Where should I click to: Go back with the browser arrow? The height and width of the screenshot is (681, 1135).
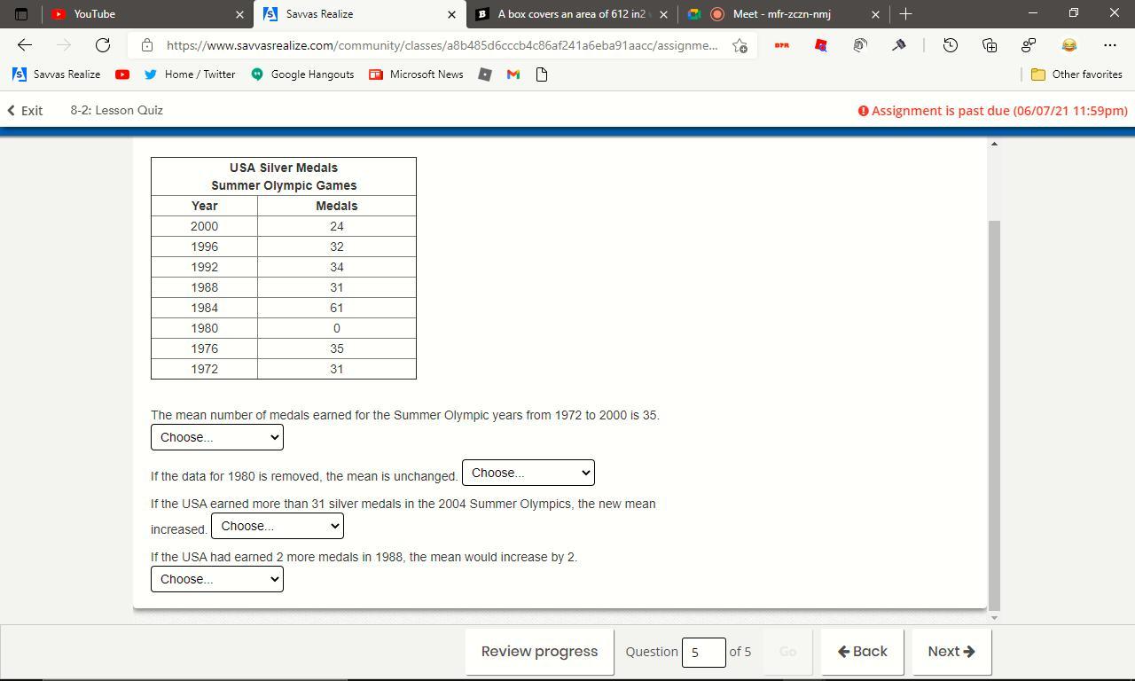point(25,45)
